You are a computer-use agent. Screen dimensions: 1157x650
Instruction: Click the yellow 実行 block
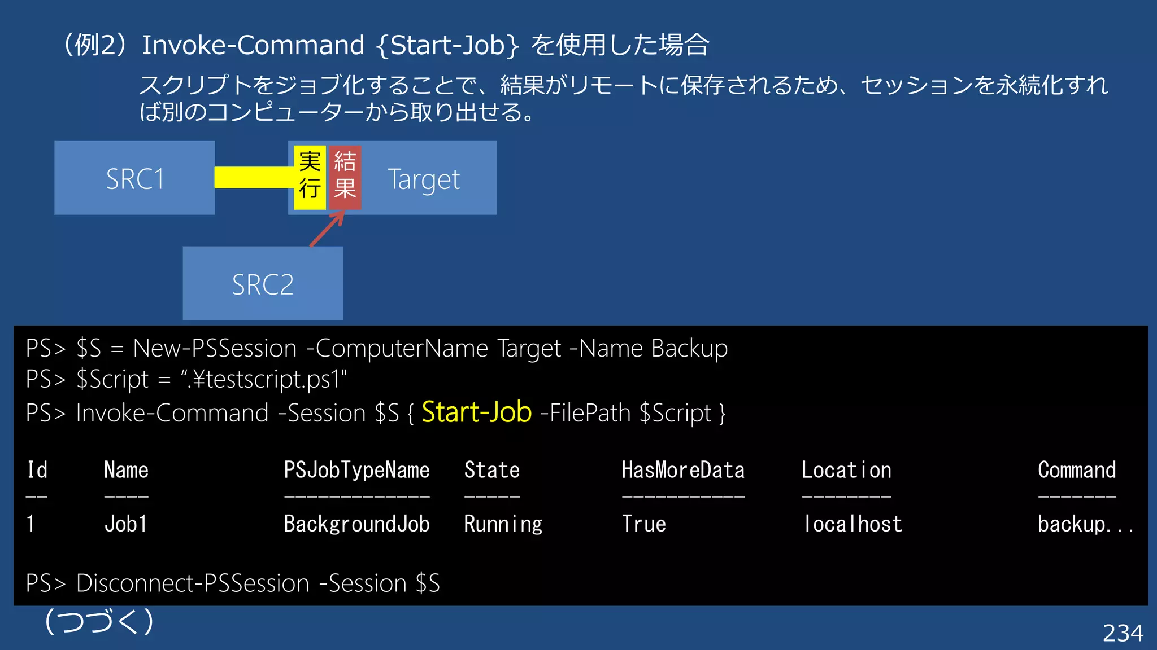310,177
